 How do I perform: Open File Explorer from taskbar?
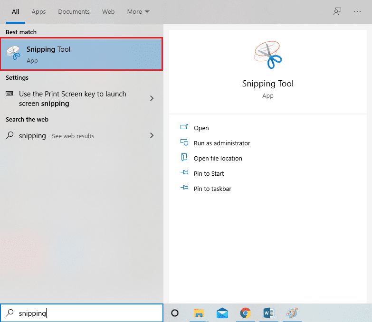199,313
